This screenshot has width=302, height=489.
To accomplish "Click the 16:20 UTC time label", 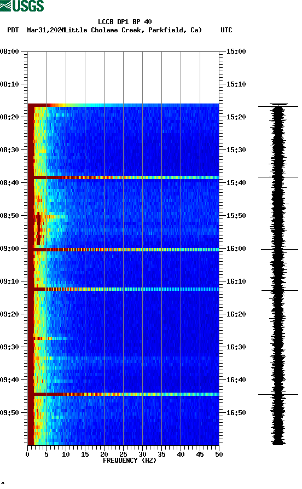I will (236, 314).
